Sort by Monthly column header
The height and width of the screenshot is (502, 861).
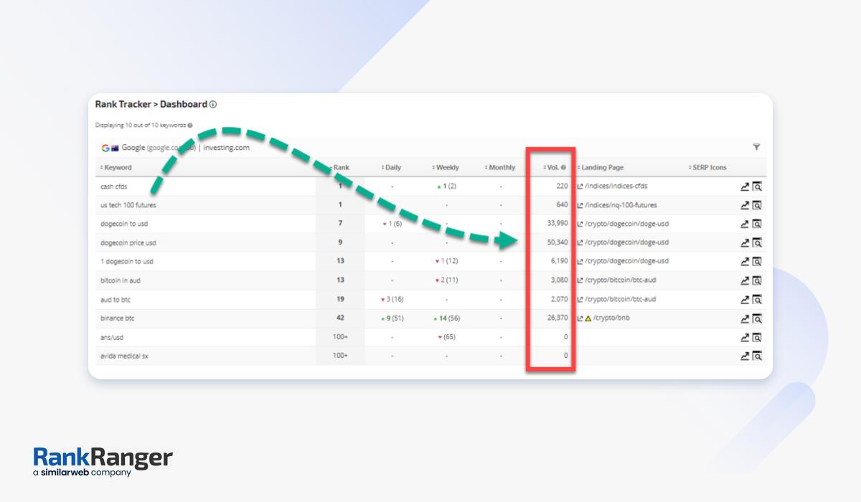pyautogui.click(x=500, y=168)
